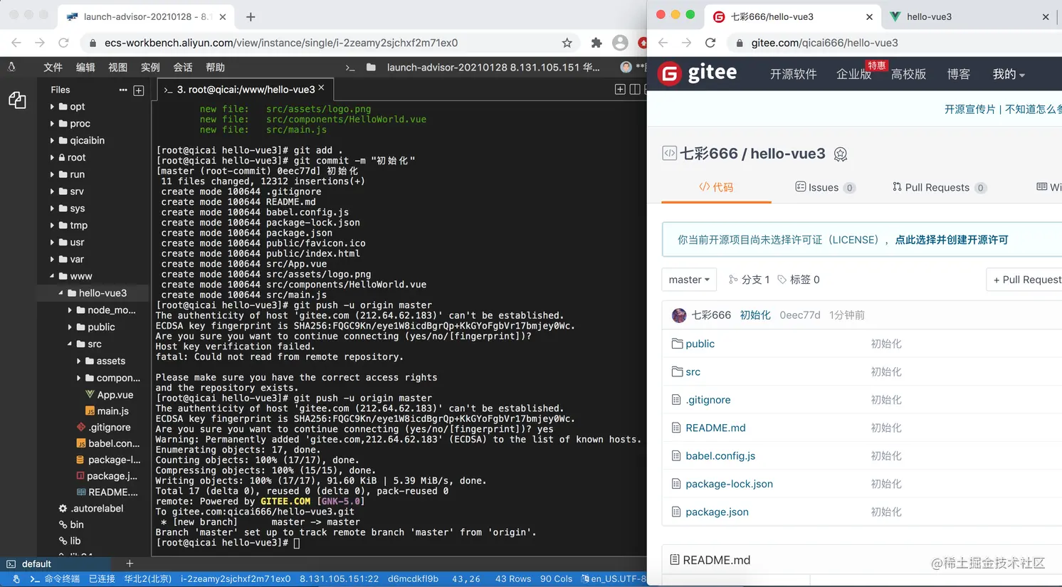Open the Chrome profile avatar icon
Image resolution: width=1062 pixels, height=587 pixels.
click(620, 43)
